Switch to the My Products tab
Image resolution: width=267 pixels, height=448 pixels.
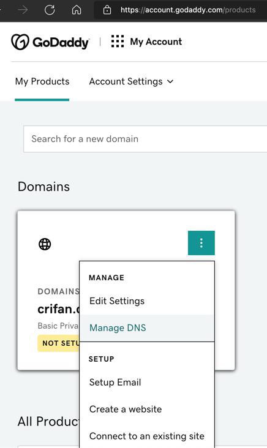[x=42, y=82]
